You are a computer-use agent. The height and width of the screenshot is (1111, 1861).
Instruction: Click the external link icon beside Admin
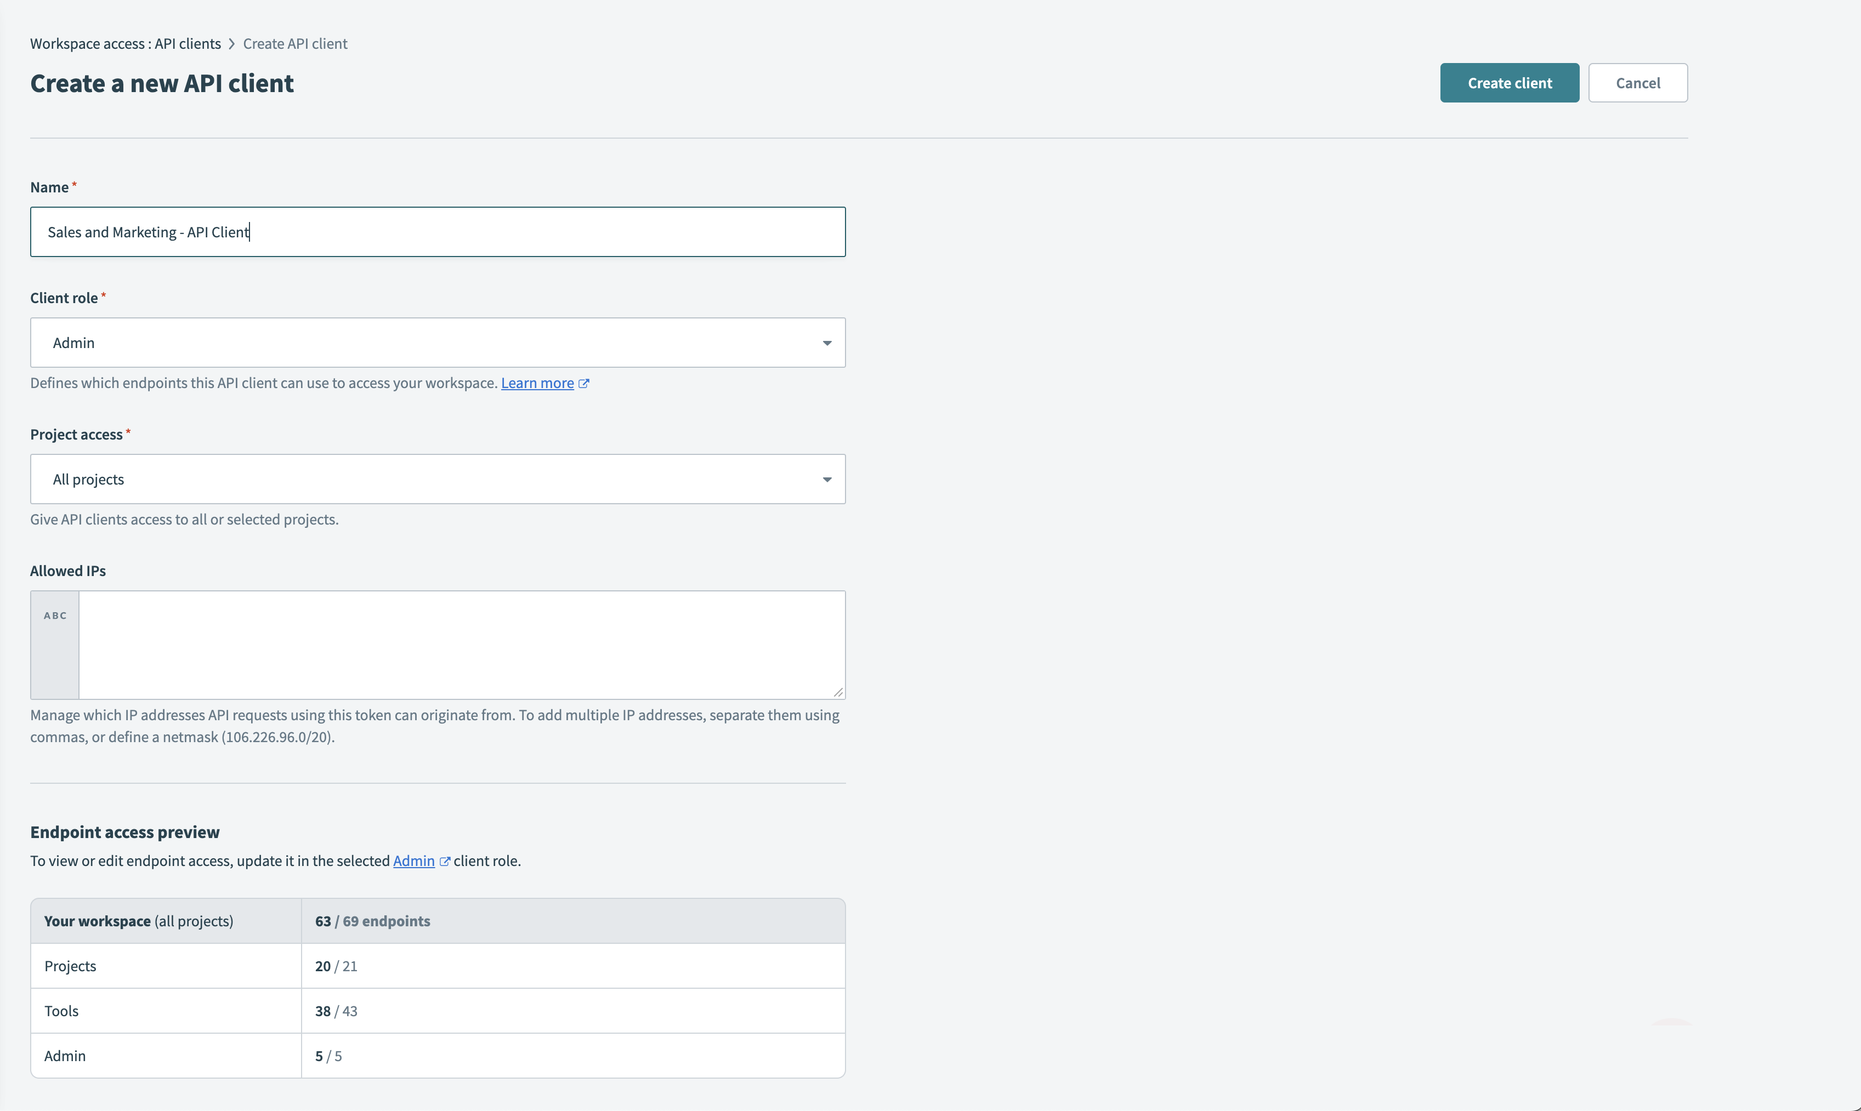point(445,861)
